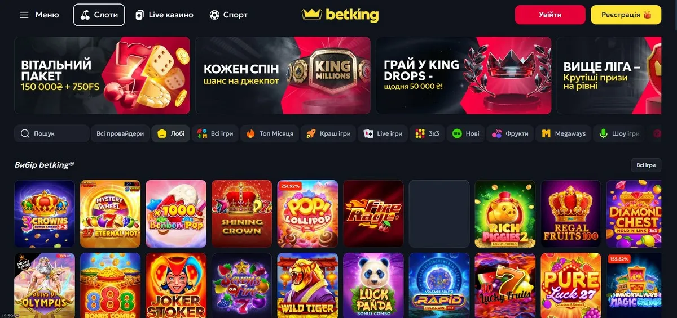Open the Вітальний пакет promo banner
677x318 pixels.
point(102,75)
